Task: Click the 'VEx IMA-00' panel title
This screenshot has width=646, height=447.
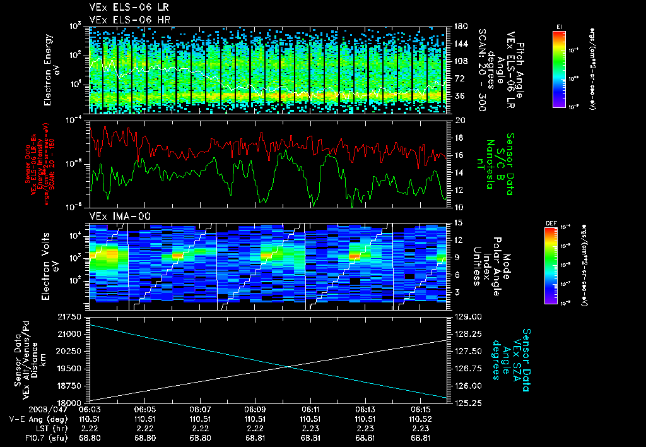Action: 120,217
